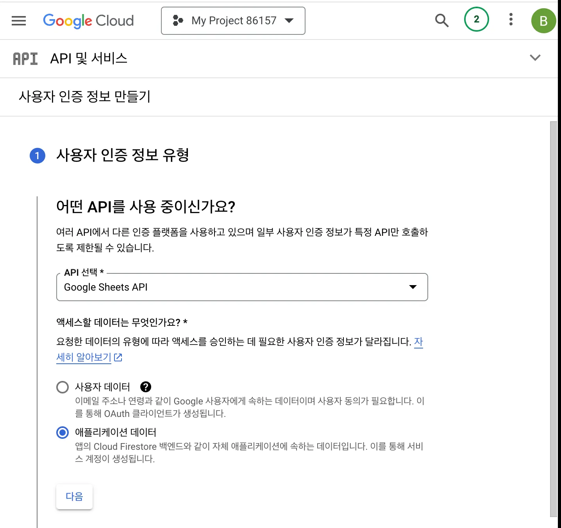
Task: Go to the Google Cloud home logo
Action: (x=88, y=21)
